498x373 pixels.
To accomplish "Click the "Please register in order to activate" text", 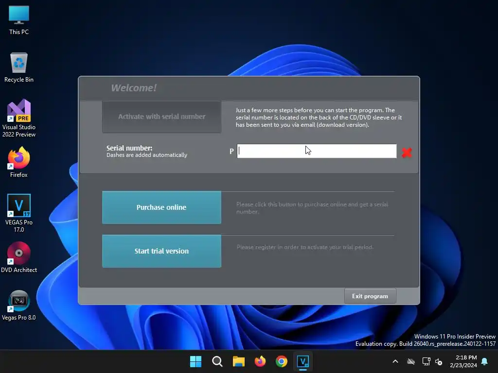I will coord(305,247).
